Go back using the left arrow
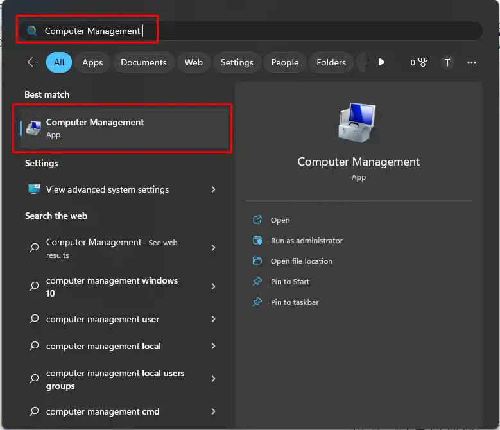 (33, 62)
